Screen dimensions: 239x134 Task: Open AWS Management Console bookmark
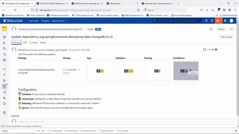pyautogui.click(x=133, y=15)
